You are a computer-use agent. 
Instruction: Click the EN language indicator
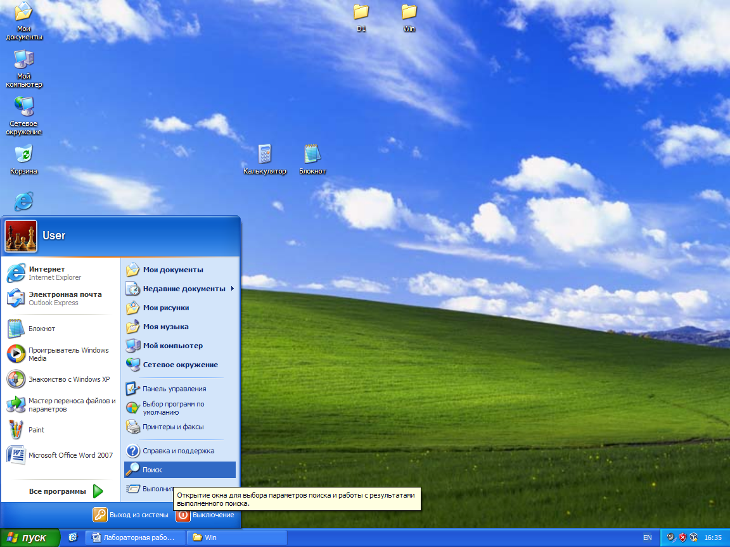(x=647, y=538)
